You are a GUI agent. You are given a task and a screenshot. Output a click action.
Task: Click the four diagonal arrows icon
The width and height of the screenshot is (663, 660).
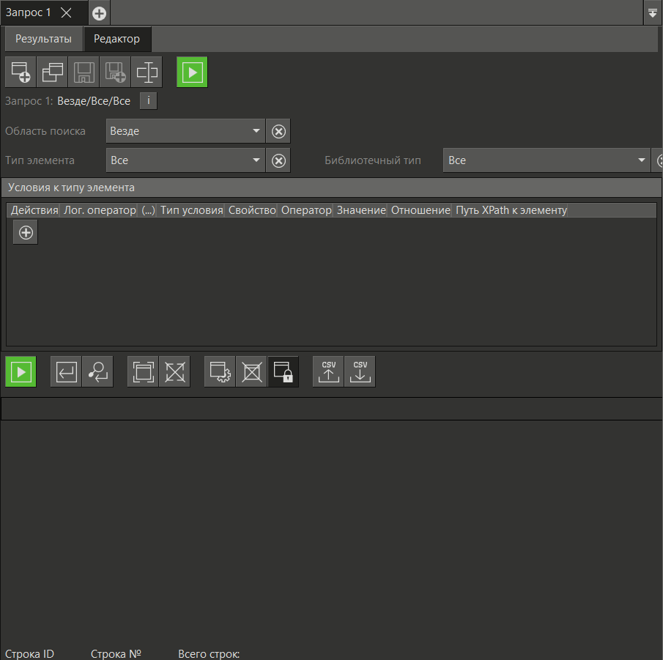174,371
